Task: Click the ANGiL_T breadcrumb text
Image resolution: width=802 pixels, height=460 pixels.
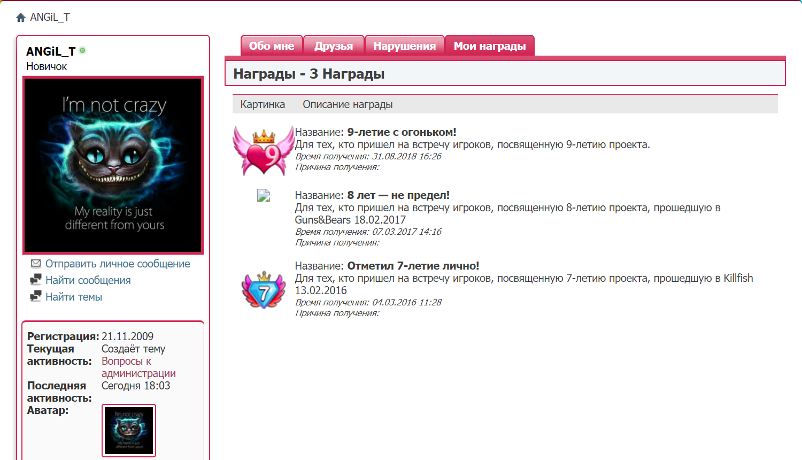Action: (50, 17)
